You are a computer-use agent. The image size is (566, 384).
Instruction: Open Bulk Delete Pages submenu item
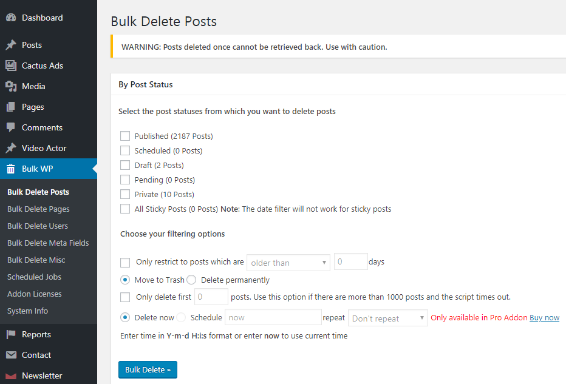[x=38, y=209]
